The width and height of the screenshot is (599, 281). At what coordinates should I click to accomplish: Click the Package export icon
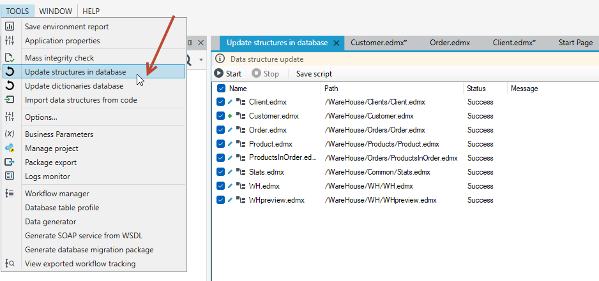click(x=10, y=162)
